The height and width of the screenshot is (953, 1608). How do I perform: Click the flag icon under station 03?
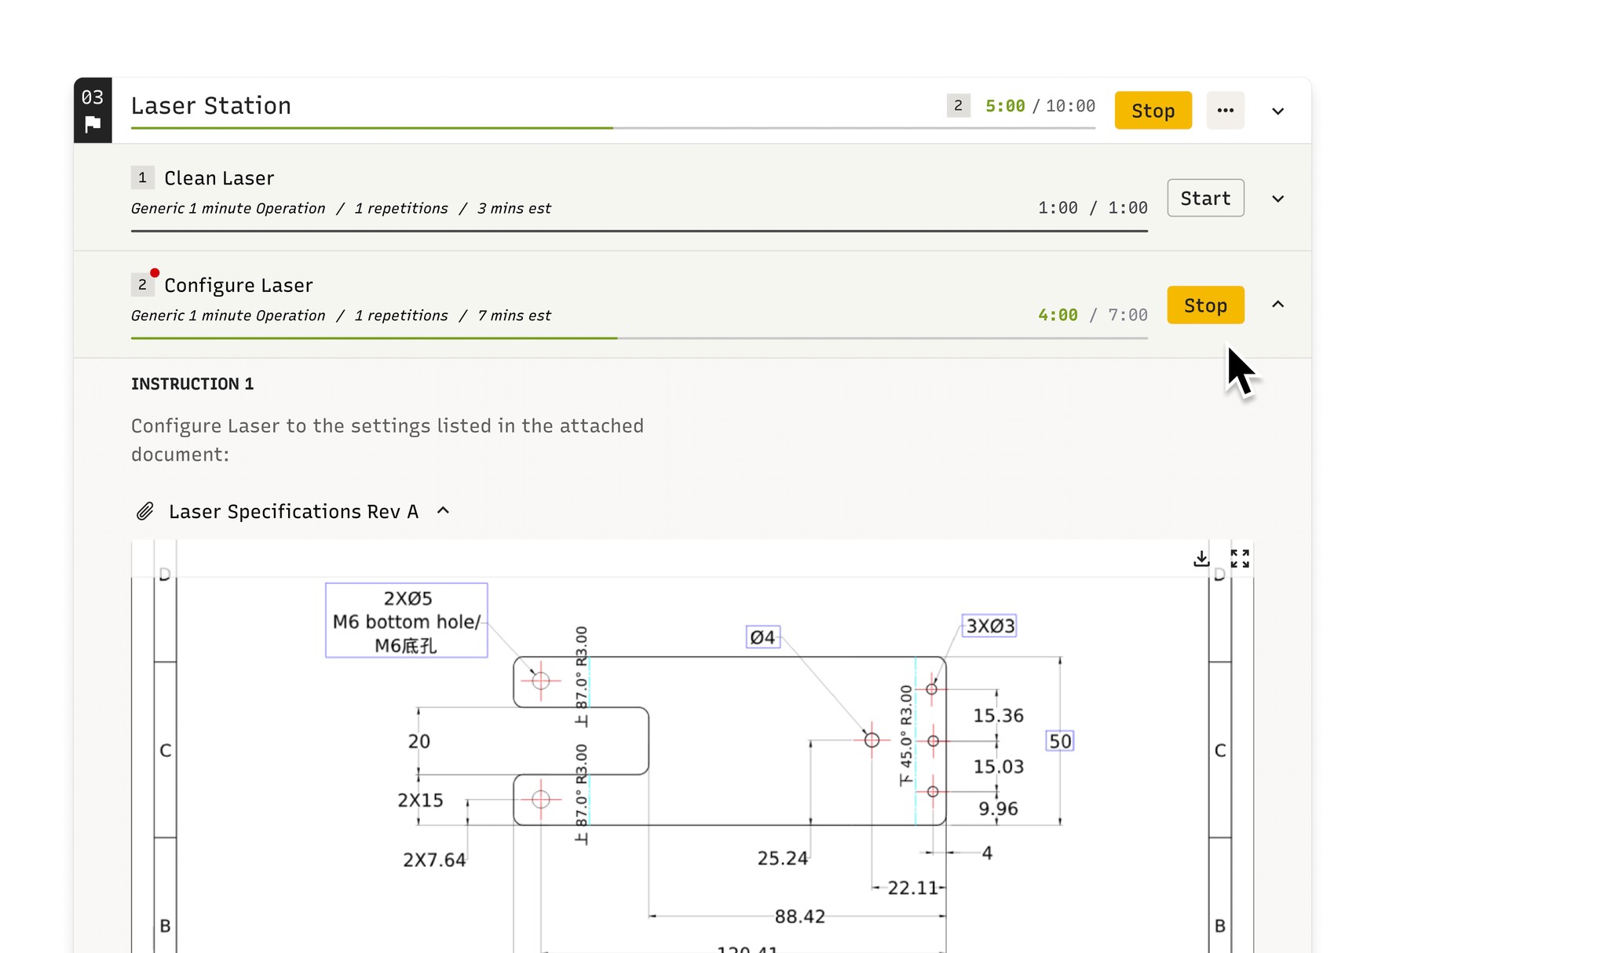pos(93,124)
